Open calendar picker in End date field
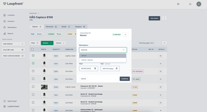 point(116,69)
